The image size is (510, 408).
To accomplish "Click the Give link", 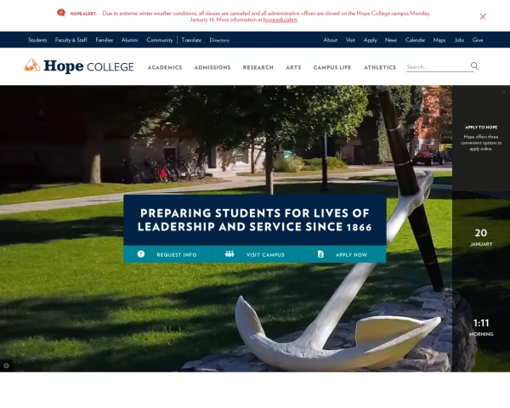I will pyautogui.click(x=478, y=40).
